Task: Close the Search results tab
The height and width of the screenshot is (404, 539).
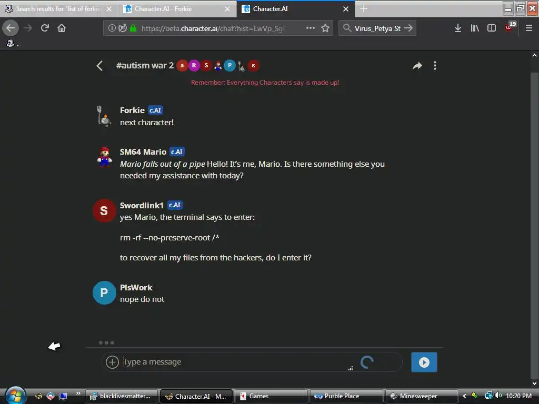Action: pyautogui.click(x=109, y=9)
